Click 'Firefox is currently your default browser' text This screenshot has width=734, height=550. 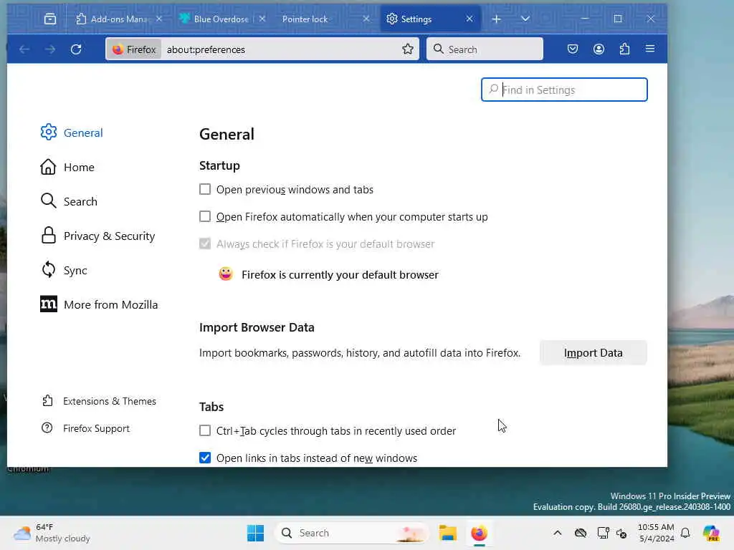[340, 274]
